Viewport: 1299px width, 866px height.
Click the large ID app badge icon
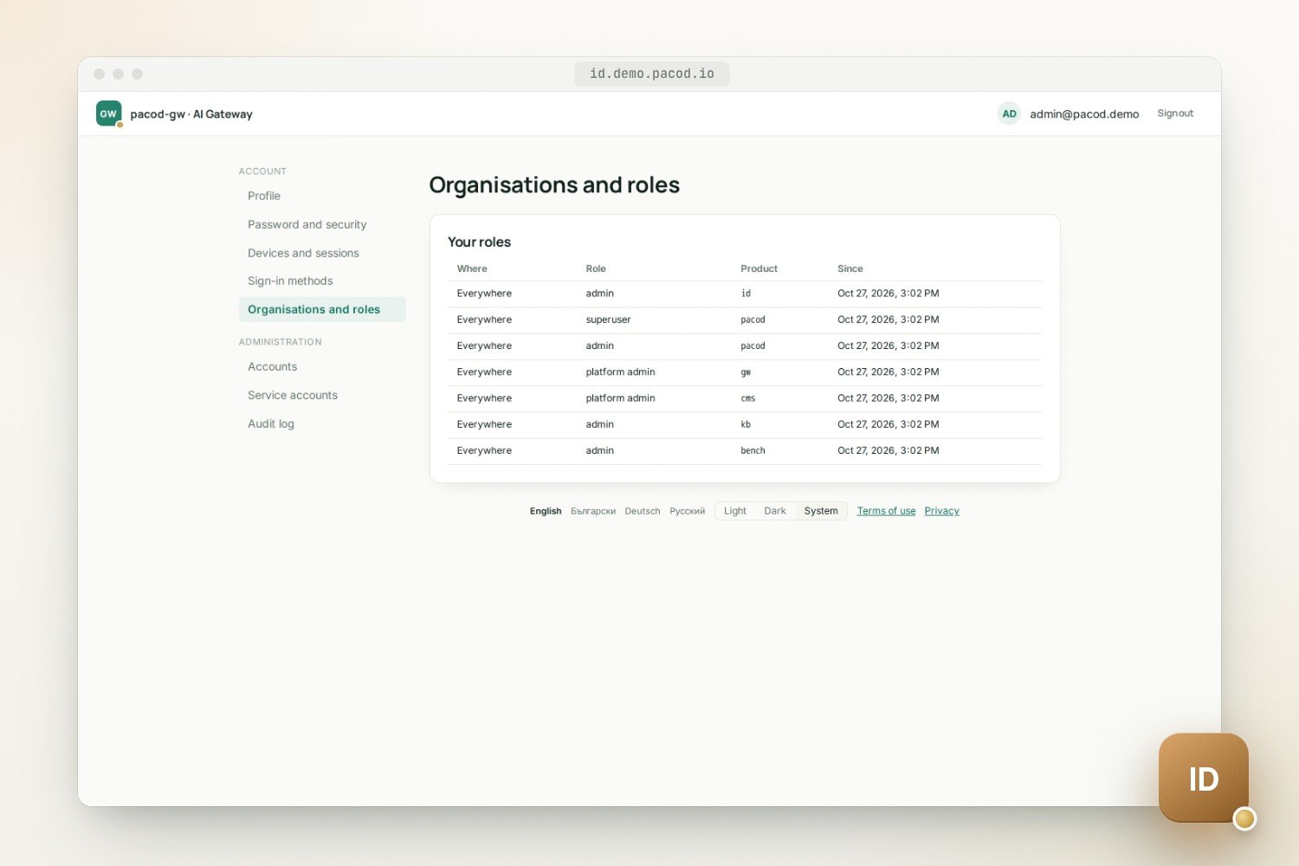click(x=1204, y=778)
